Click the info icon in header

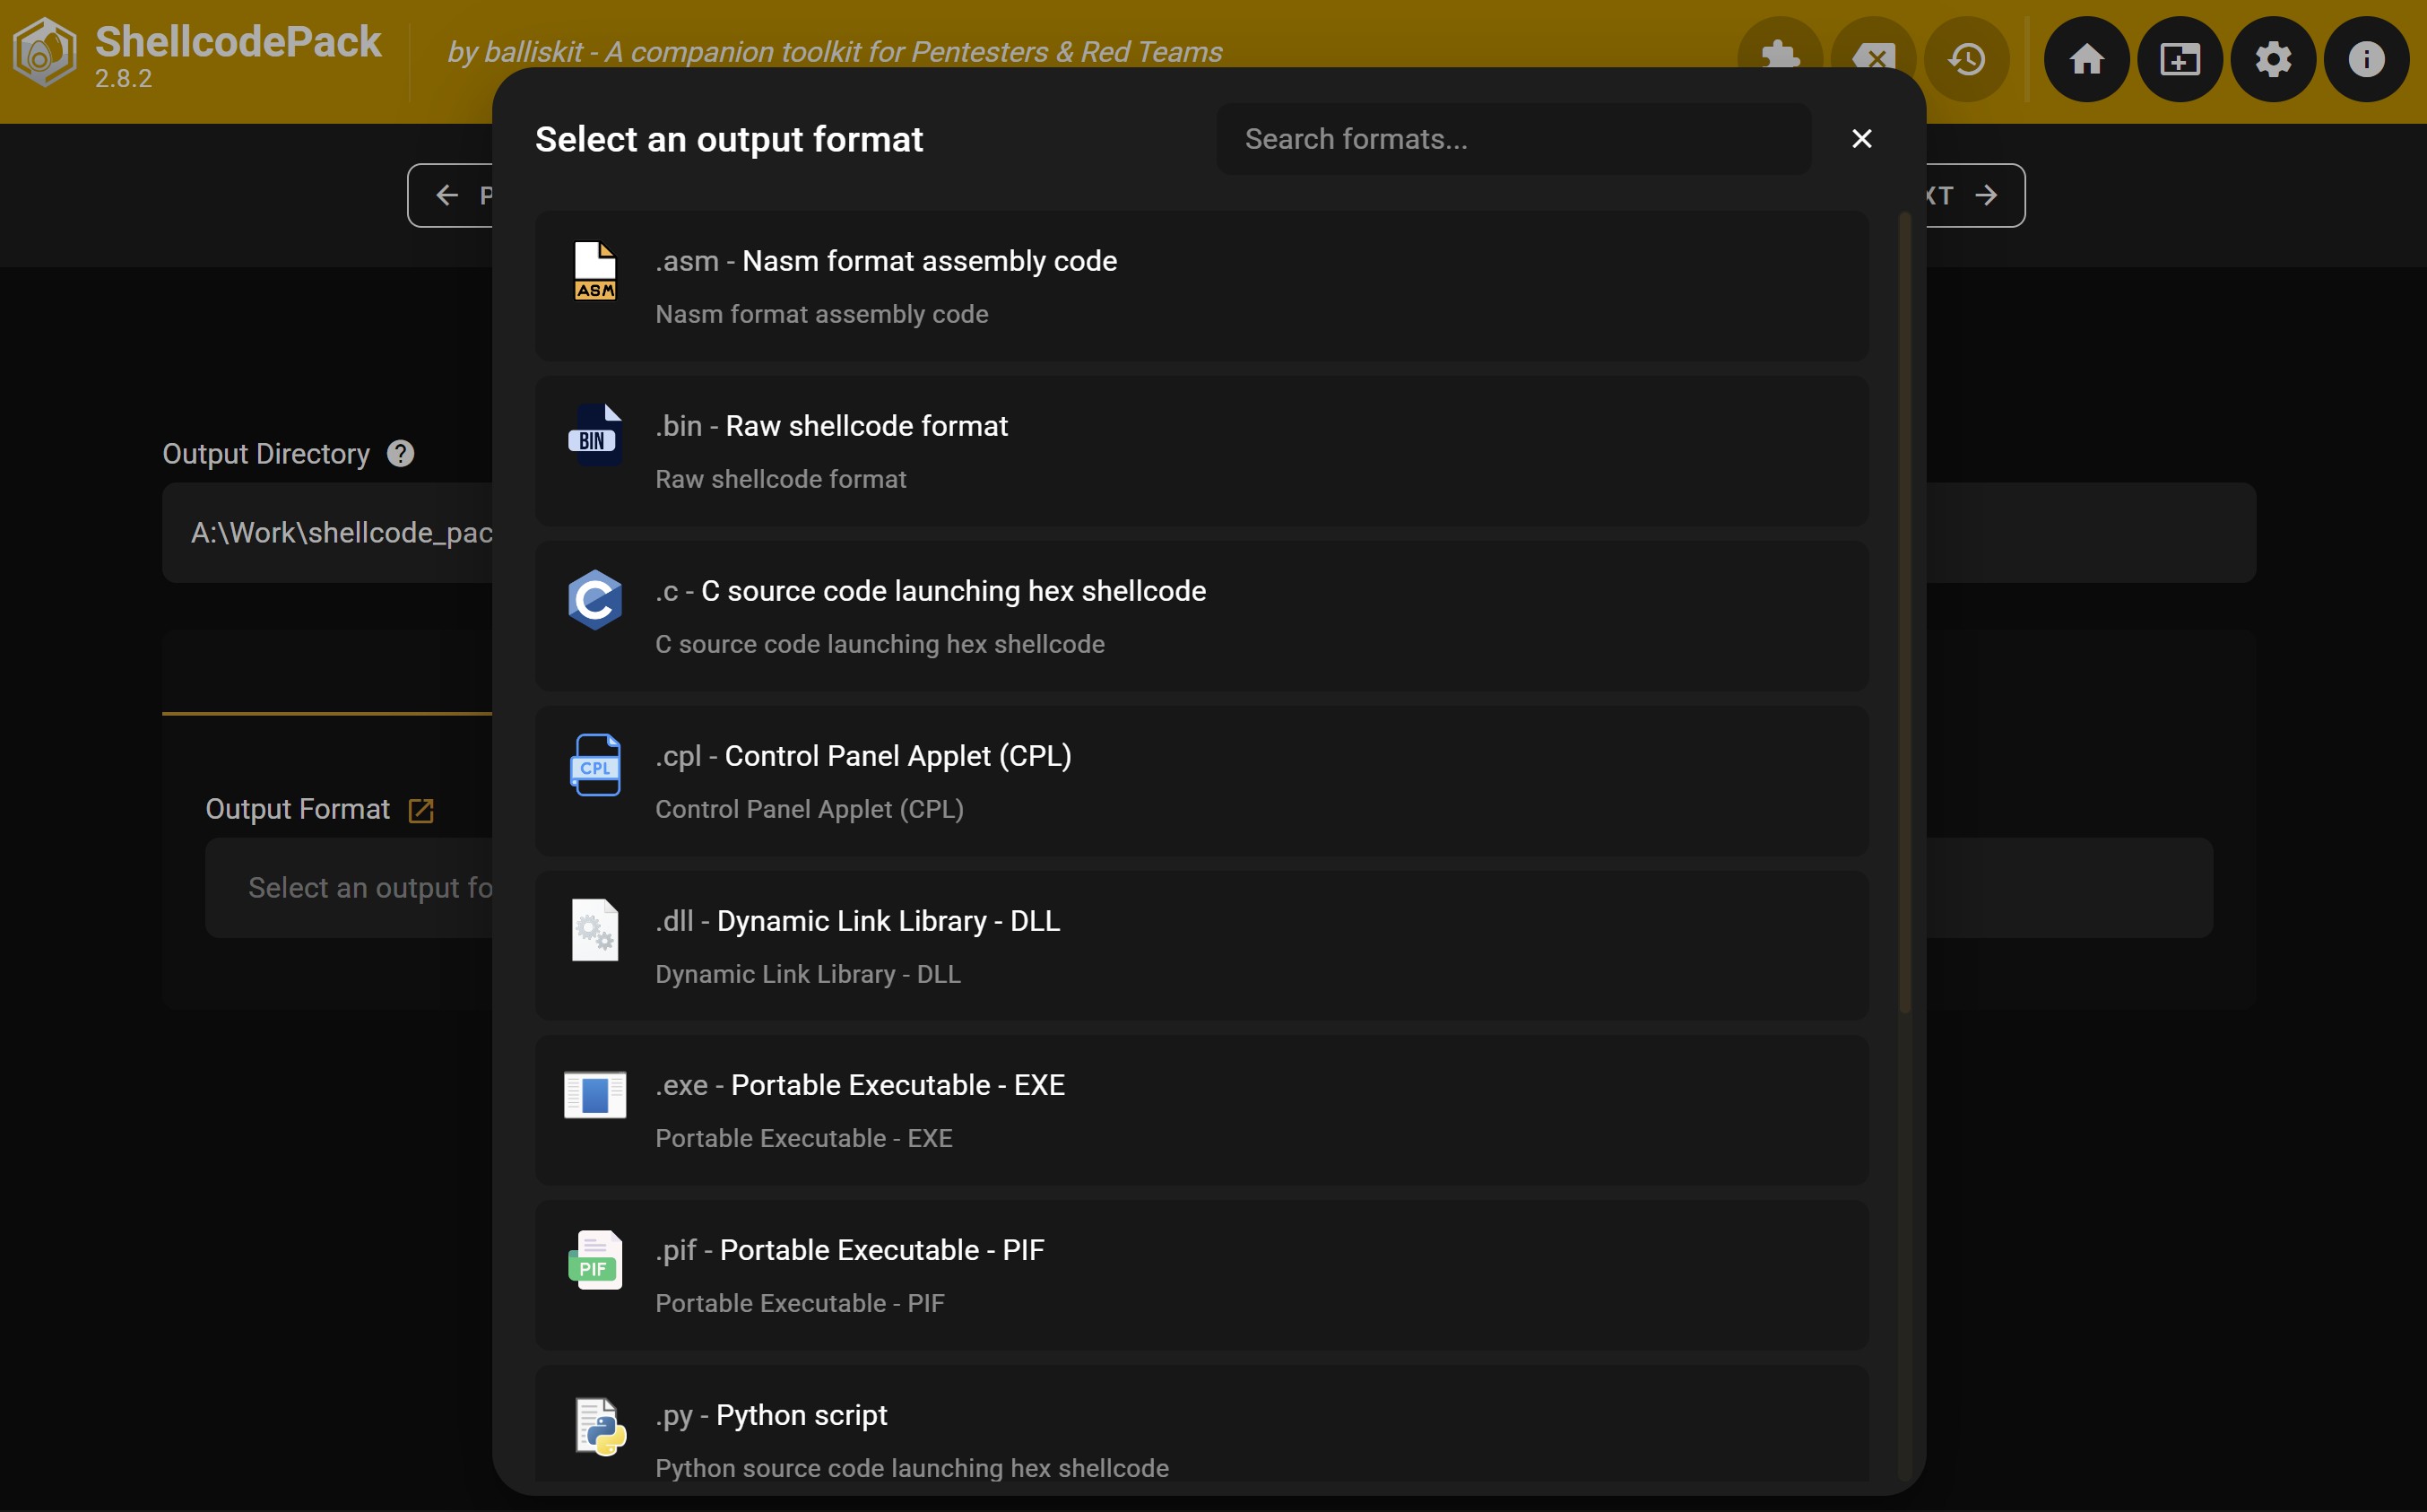[2366, 59]
